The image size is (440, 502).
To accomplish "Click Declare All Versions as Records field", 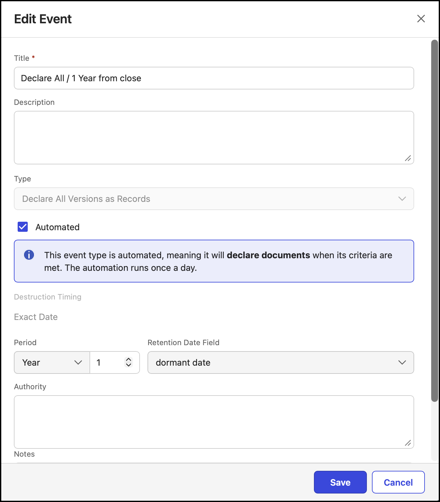I will coord(214,199).
